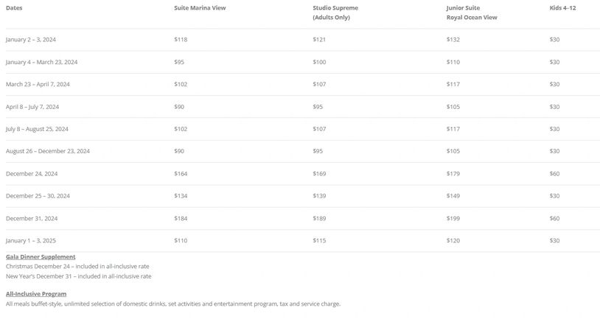Click the All-Inclusive Program heading

click(x=36, y=294)
